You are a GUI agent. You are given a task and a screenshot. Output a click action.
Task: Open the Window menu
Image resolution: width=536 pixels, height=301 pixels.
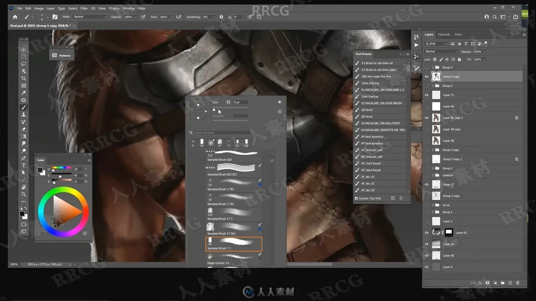pyautogui.click(x=129, y=8)
